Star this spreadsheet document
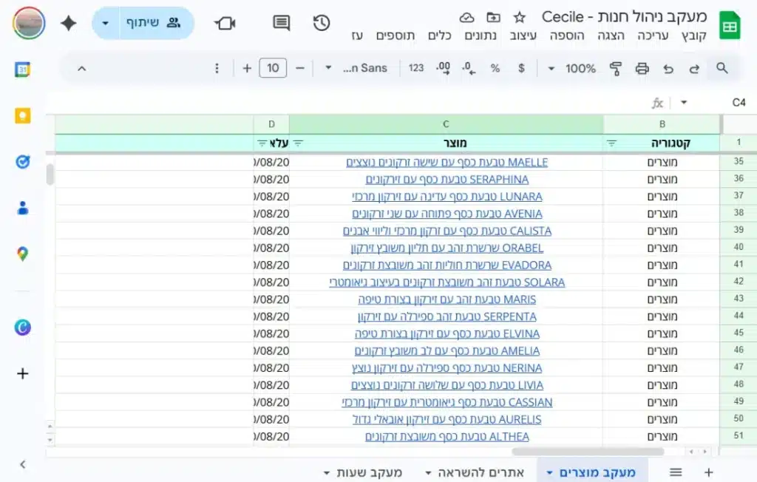Viewport: 757px width, 482px height. (520, 17)
